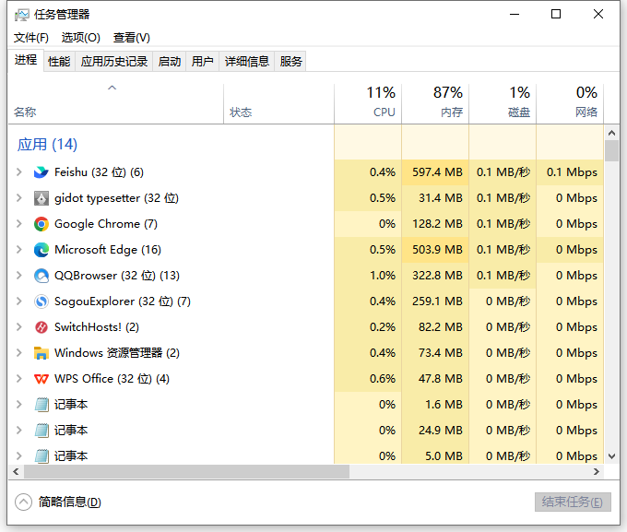This screenshot has width=627, height=532.
Task: Click the QQBrowser icon
Action: coord(41,276)
